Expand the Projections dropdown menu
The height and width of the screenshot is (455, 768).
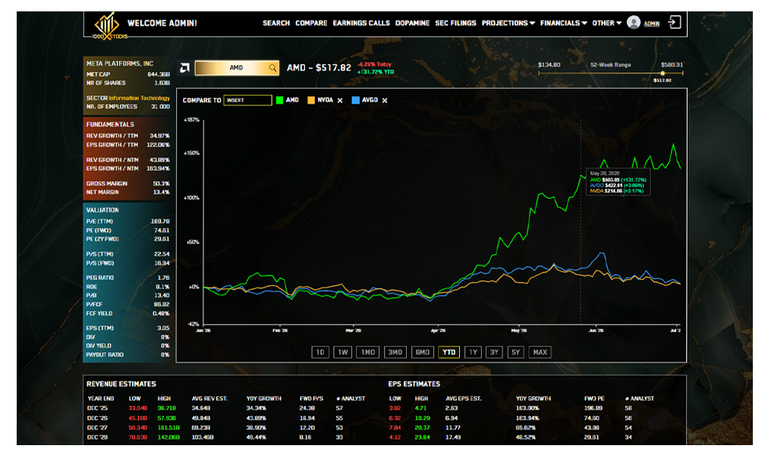[x=508, y=23]
